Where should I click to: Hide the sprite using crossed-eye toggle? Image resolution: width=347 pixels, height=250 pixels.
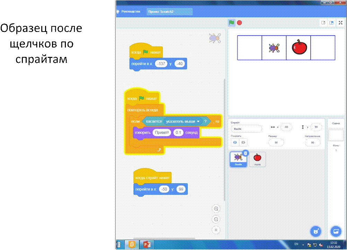tap(243, 142)
